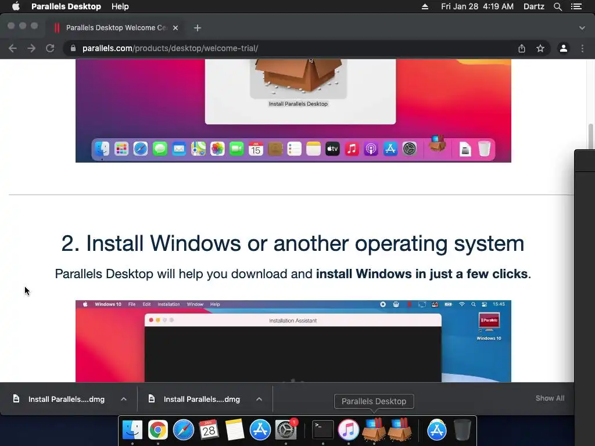The height and width of the screenshot is (446, 595).
Task: Open Spotlight search in menu bar
Action: pos(557,6)
